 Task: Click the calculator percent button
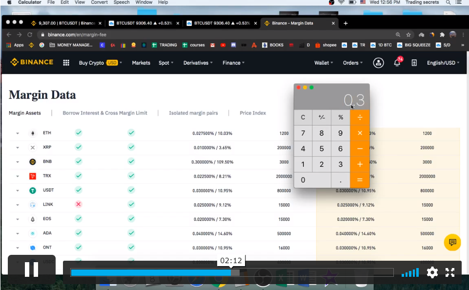341,117
